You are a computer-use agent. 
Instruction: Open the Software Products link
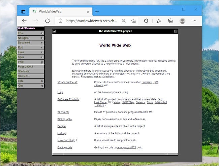[x=68, y=99]
